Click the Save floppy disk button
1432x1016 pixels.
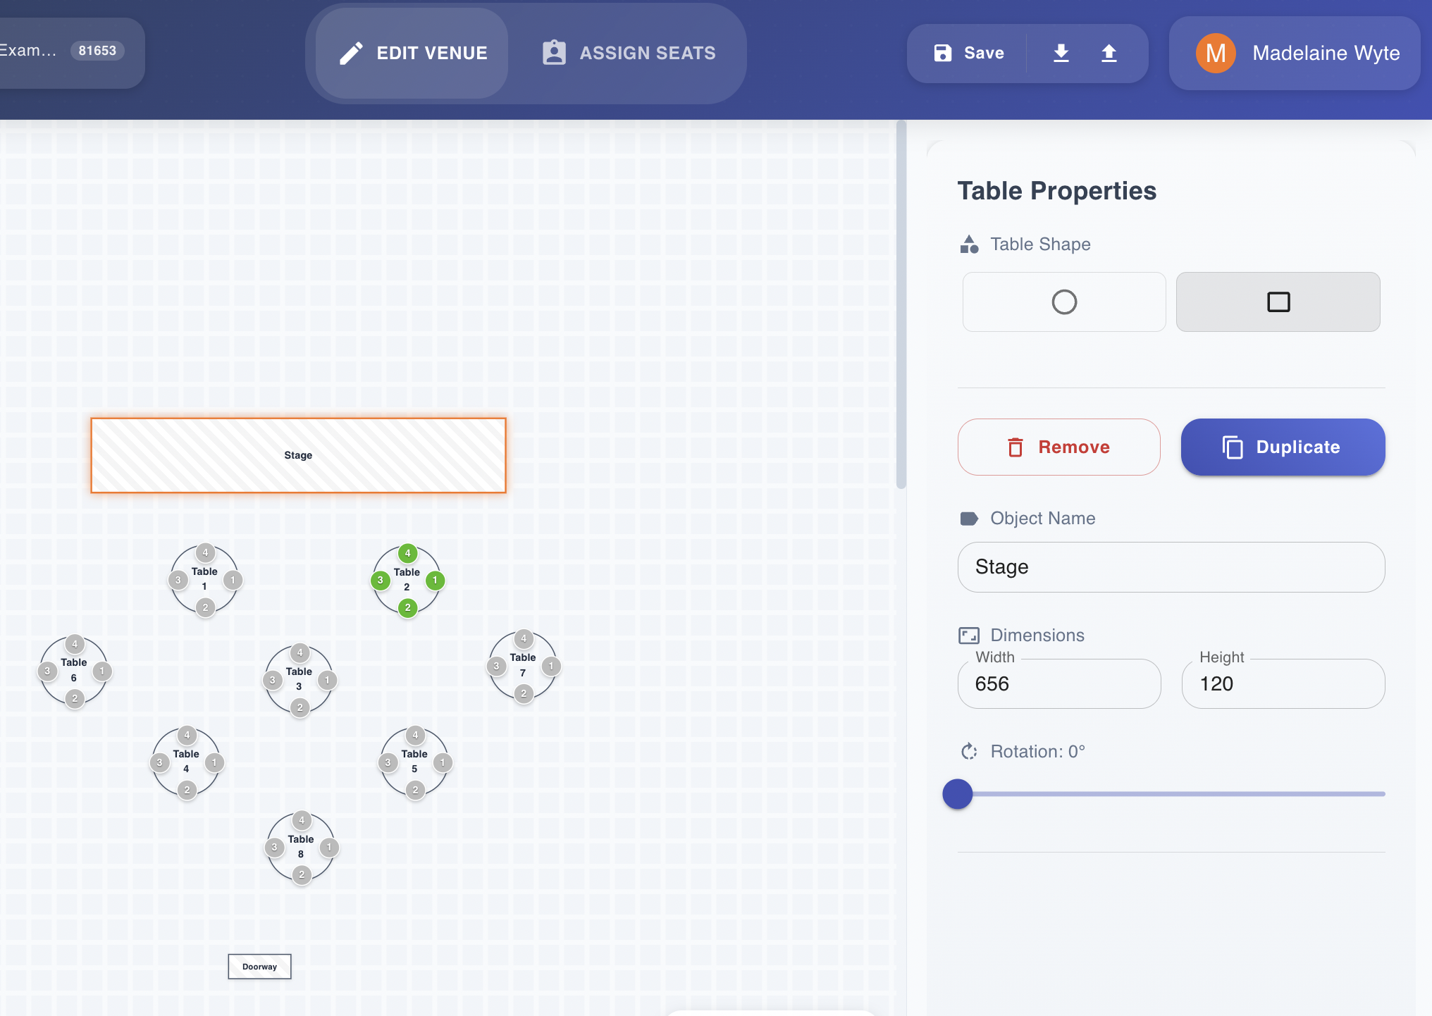[969, 53]
